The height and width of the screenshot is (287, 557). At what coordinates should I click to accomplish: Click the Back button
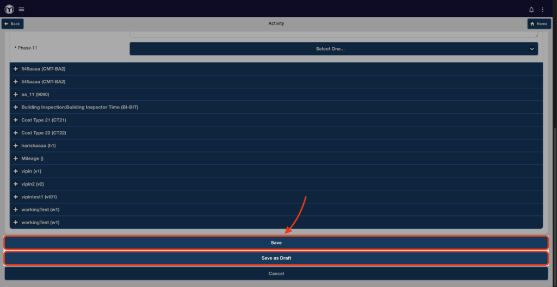pos(13,24)
